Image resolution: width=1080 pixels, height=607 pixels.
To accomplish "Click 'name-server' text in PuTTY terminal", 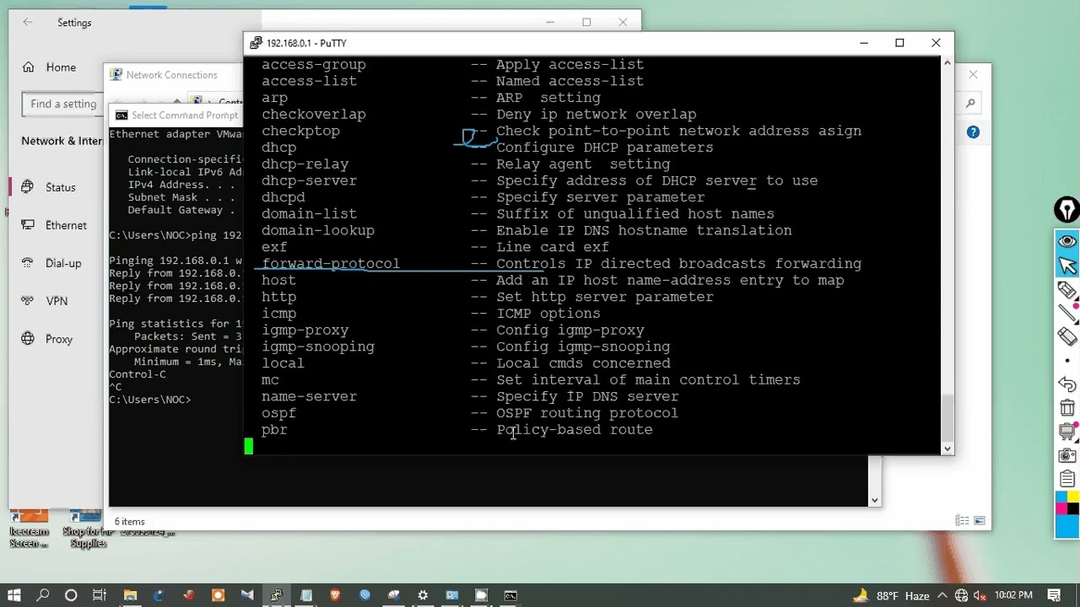I will tap(309, 396).
